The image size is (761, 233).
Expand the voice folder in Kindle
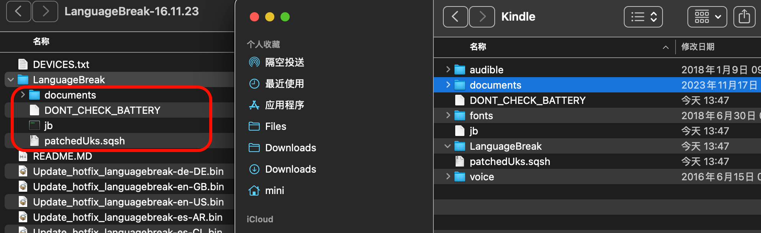point(448,176)
